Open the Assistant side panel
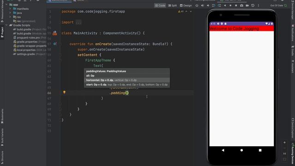295x166 pixels. click(293, 66)
